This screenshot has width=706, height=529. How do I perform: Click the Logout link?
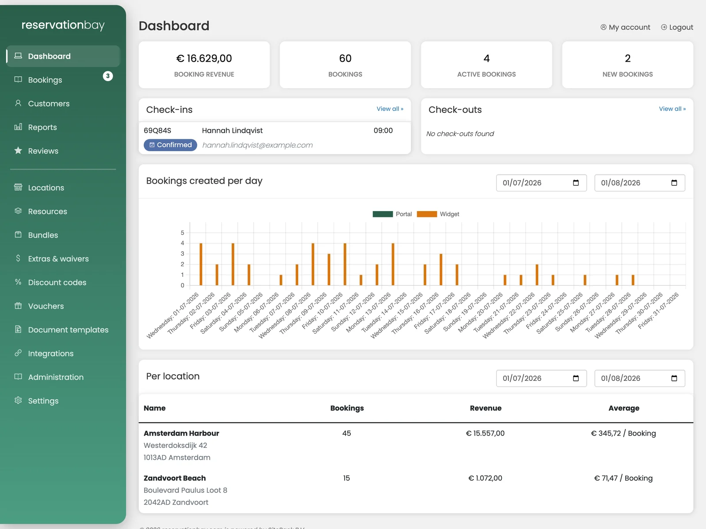pyautogui.click(x=677, y=27)
